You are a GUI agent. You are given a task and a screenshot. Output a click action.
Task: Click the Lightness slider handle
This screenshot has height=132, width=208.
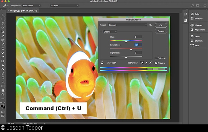(126, 57)
